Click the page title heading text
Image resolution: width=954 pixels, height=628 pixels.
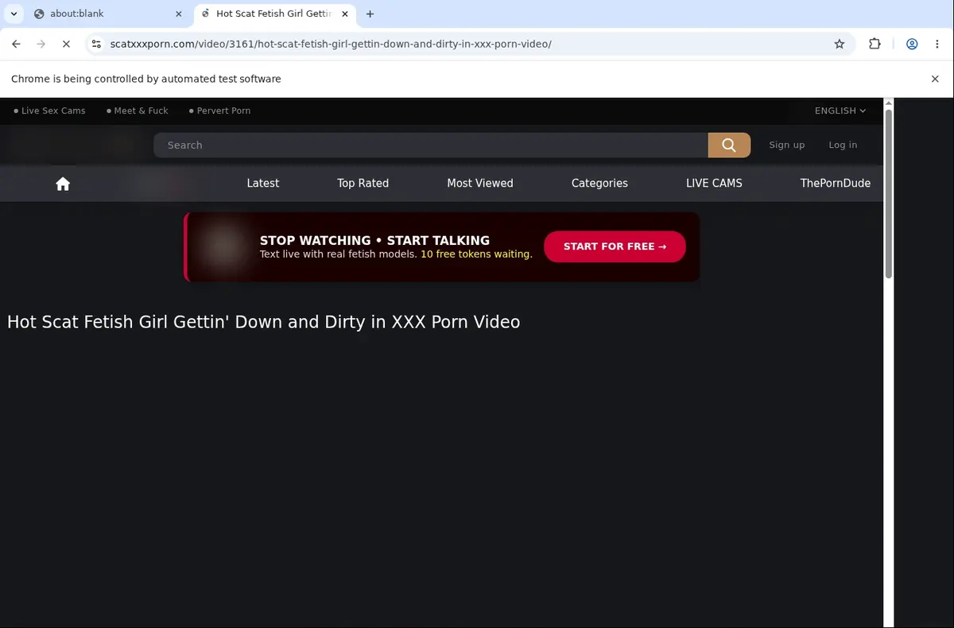263,322
